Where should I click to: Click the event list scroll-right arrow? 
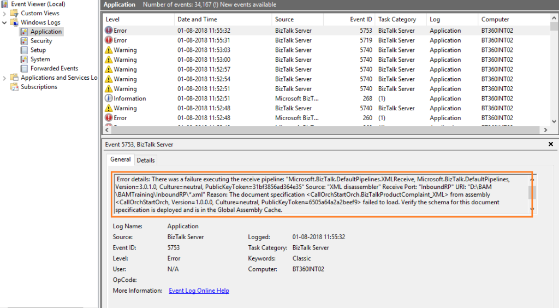point(545,130)
